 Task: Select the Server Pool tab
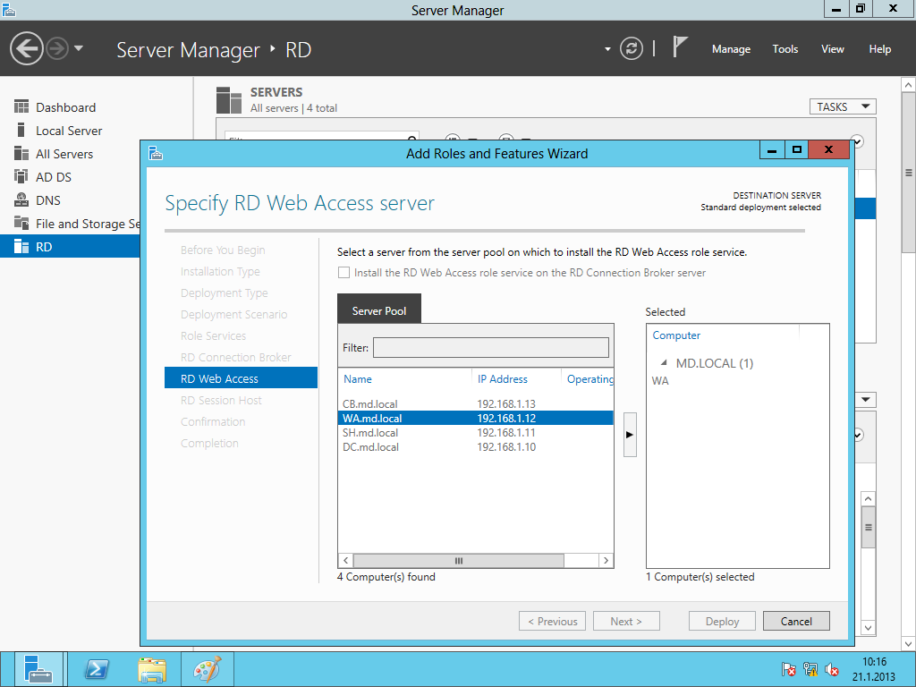pos(379,310)
